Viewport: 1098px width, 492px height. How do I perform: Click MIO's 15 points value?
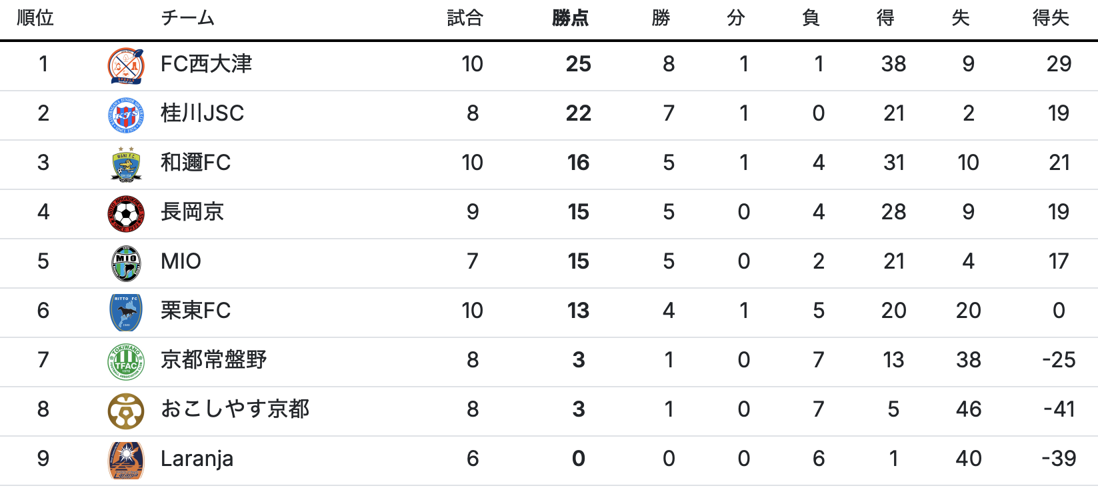pos(578,261)
